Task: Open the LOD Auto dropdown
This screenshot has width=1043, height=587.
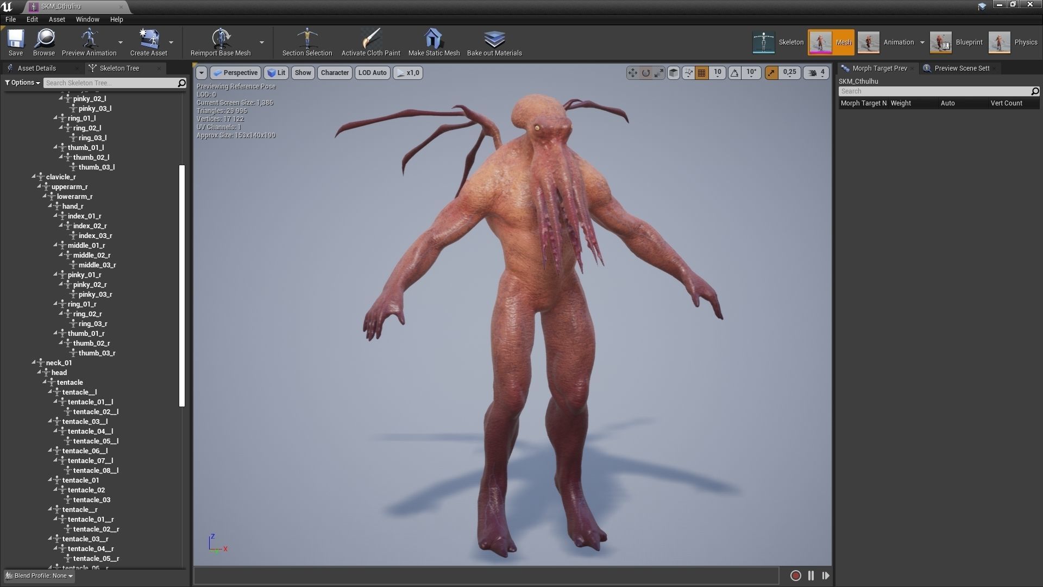Action: (x=372, y=73)
